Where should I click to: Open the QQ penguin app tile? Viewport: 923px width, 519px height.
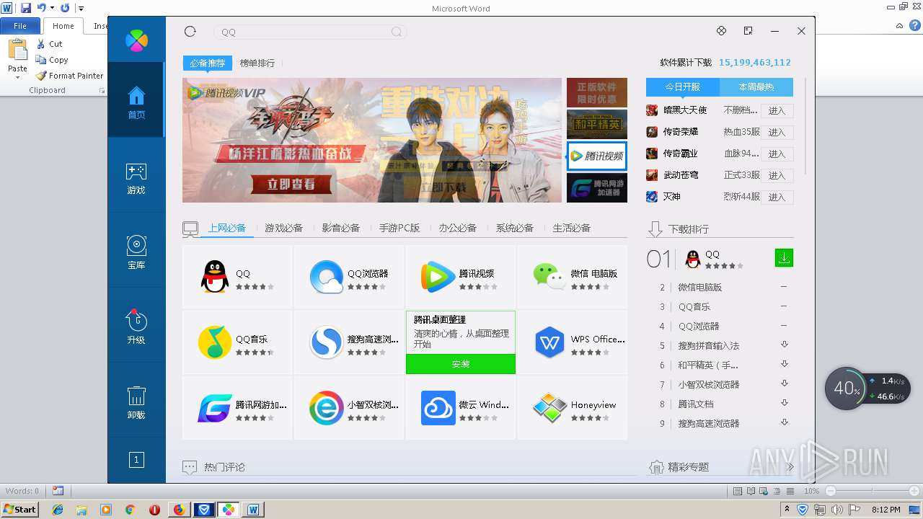tap(237, 278)
